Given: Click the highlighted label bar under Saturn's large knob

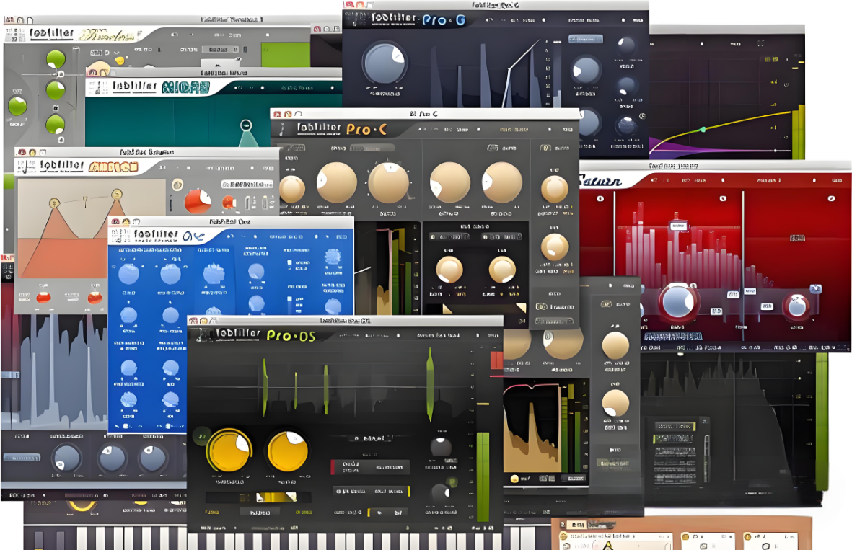Looking at the screenshot, I should [672, 337].
